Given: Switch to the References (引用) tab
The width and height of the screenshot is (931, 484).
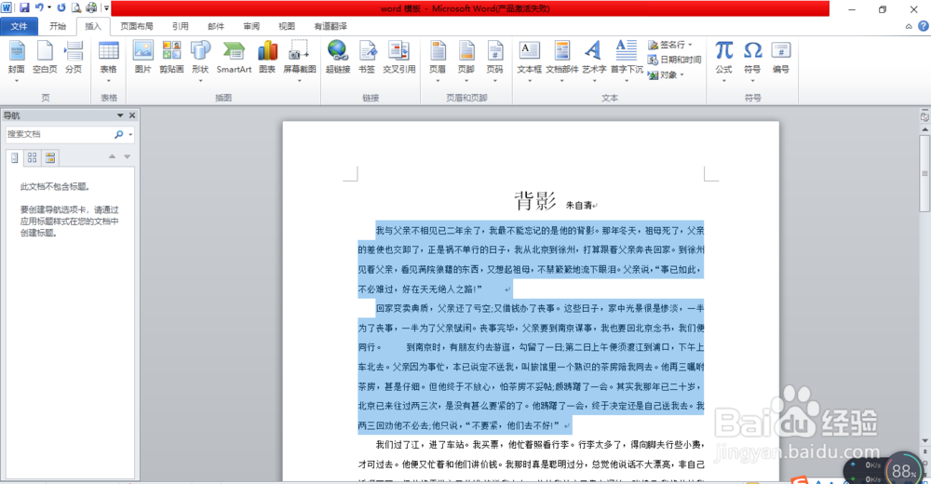Looking at the screenshot, I should coord(180,26).
